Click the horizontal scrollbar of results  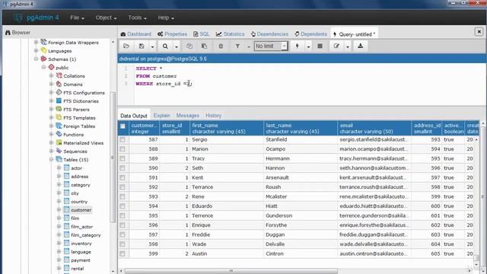[231, 271]
